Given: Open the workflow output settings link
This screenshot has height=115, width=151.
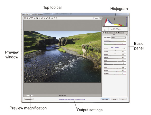Looking at the screenshot, I should (x=72, y=99).
